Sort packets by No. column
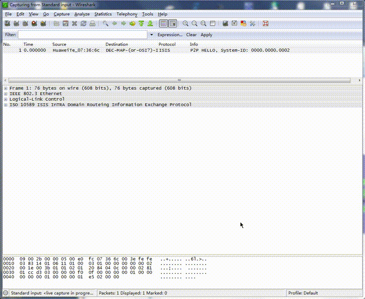The width and height of the screenshot is (365, 299). point(7,44)
